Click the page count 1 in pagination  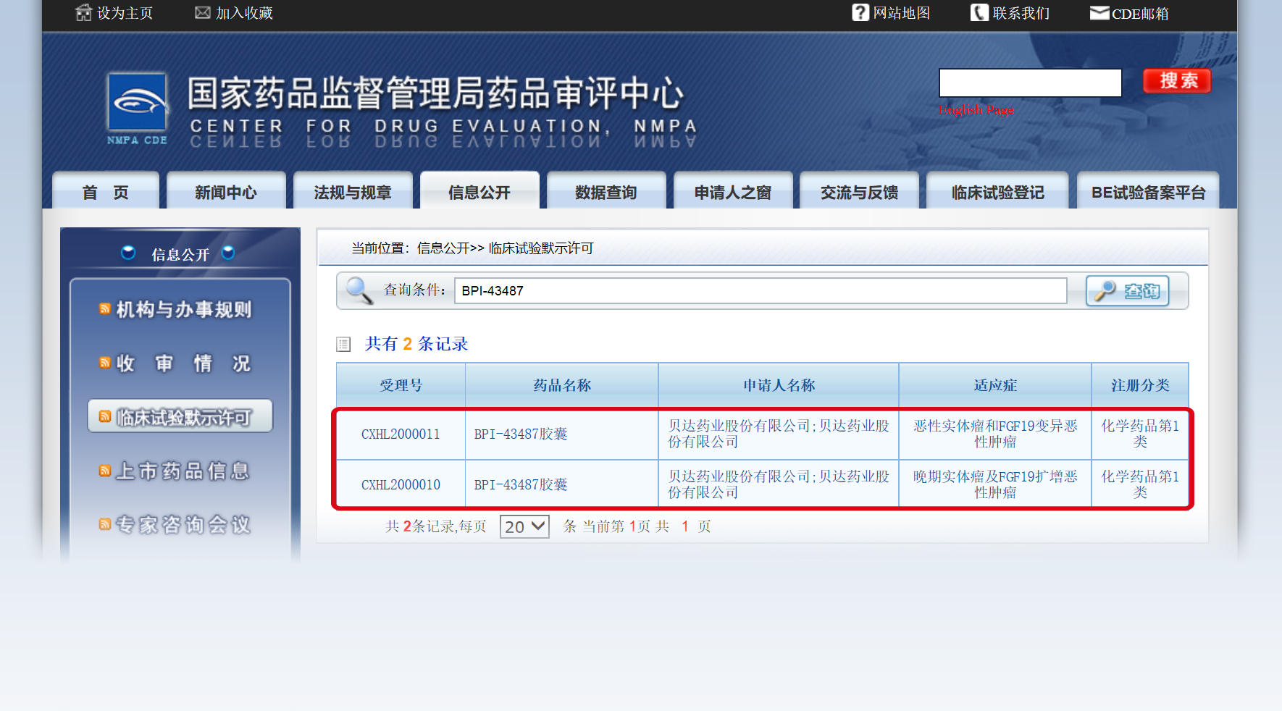tap(684, 526)
